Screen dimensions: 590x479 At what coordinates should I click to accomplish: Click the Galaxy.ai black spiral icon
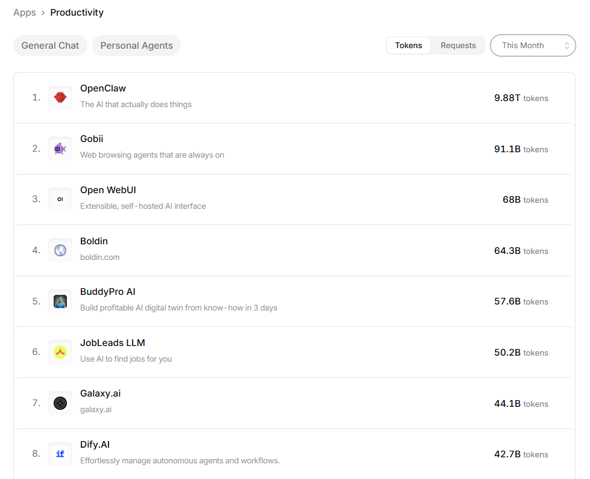point(60,403)
